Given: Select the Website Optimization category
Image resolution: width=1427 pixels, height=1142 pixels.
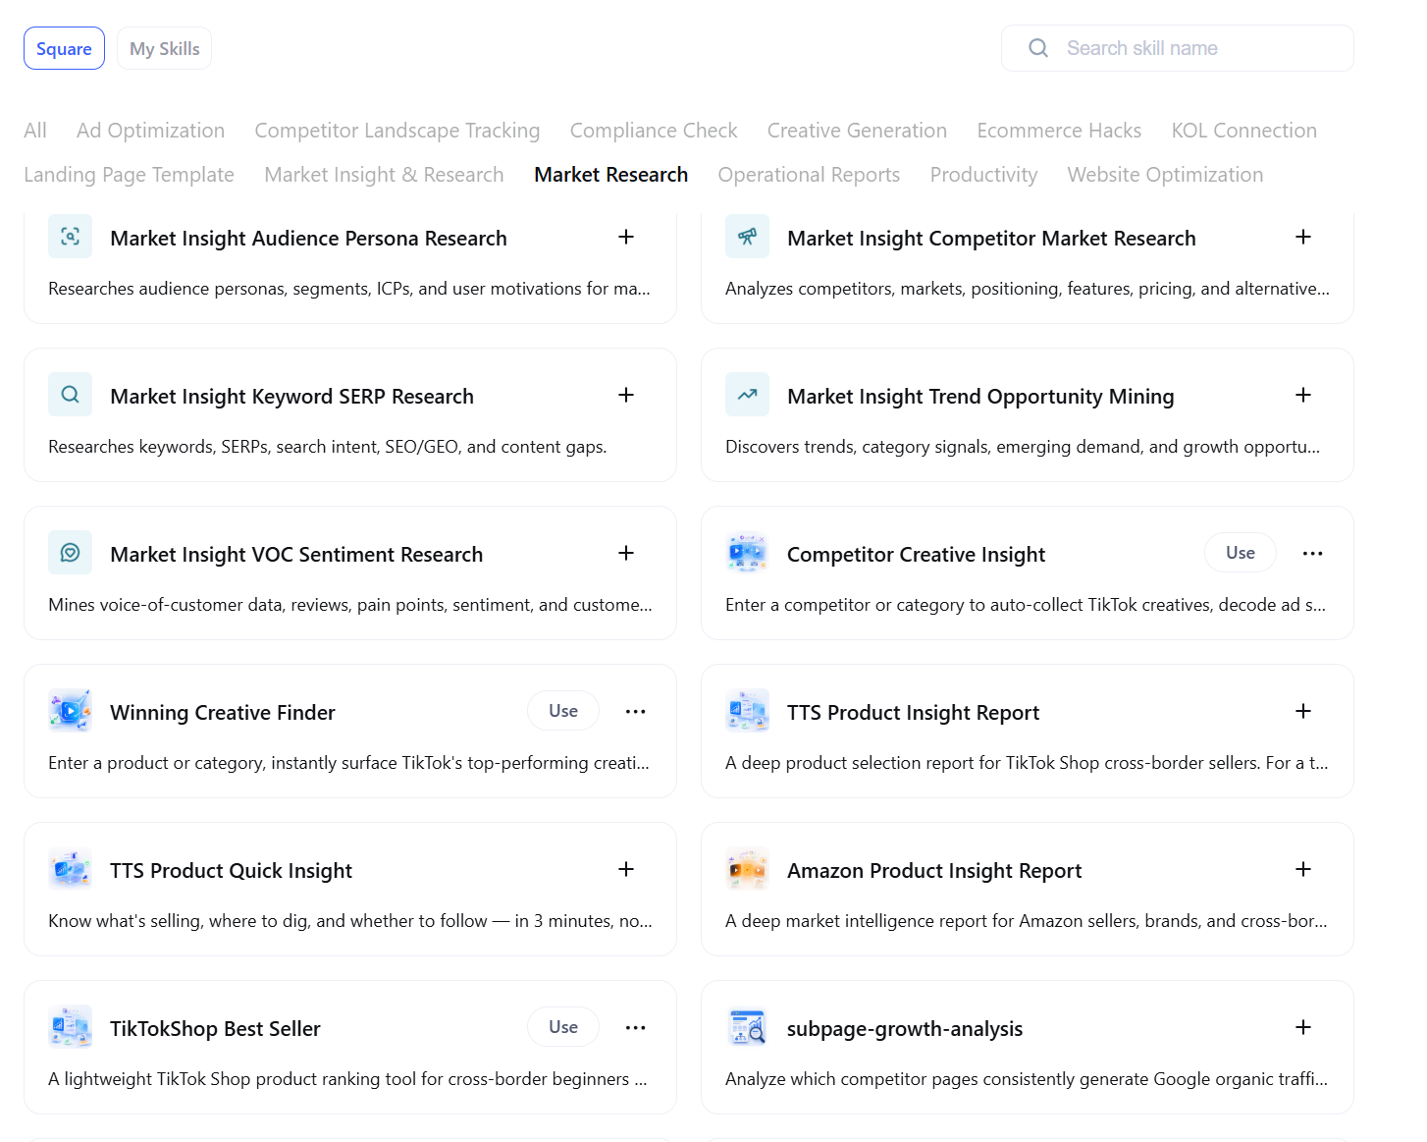Looking at the screenshot, I should point(1165,175).
